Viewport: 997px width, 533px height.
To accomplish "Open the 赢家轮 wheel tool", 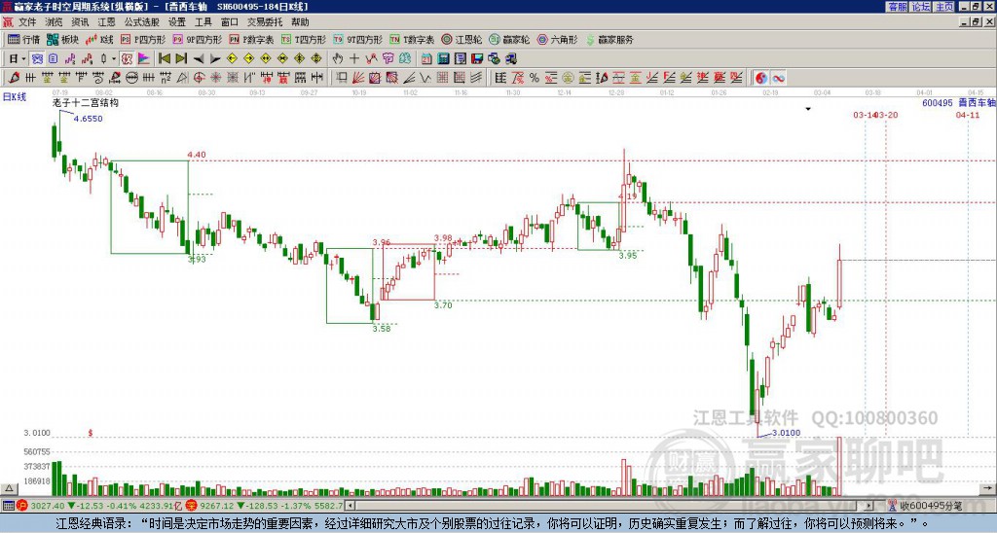I will (x=509, y=39).
